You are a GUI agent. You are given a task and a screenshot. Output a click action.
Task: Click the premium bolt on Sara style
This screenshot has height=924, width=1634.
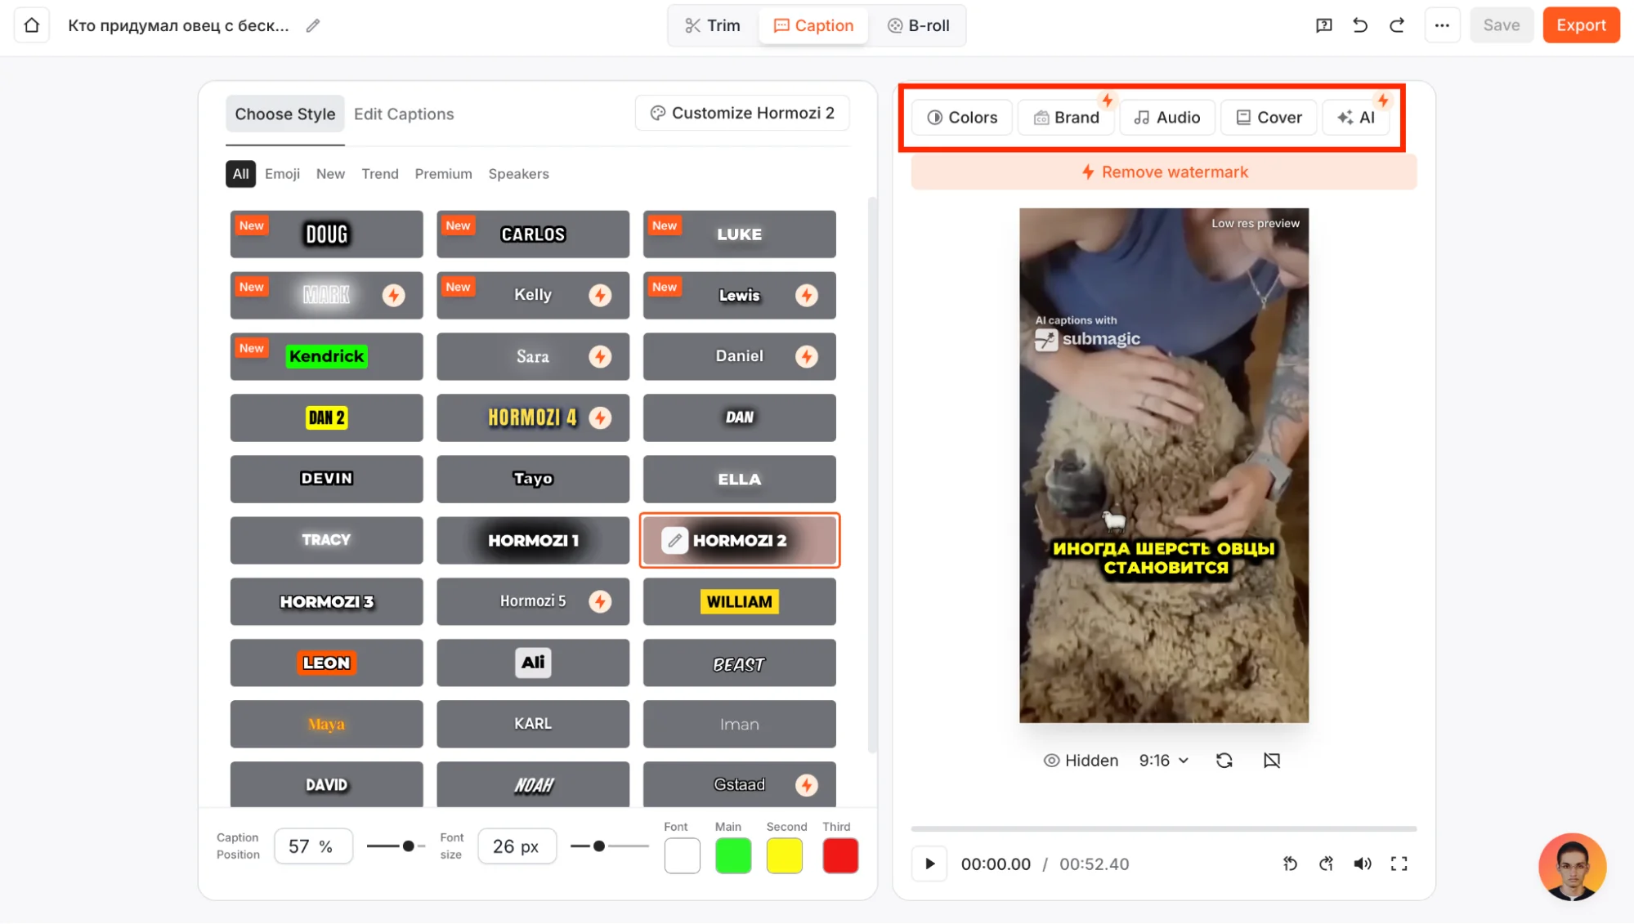[600, 356]
